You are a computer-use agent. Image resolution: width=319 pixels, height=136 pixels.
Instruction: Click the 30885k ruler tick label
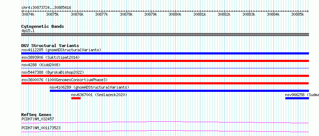297,14
